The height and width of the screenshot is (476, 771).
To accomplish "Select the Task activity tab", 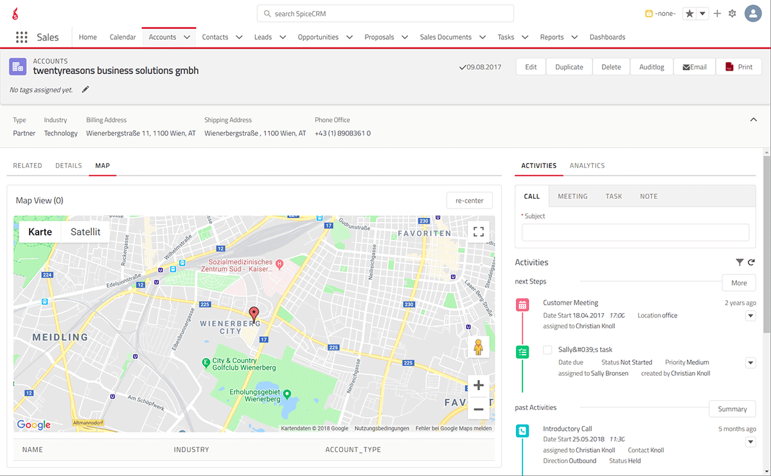I will (x=614, y=196).
